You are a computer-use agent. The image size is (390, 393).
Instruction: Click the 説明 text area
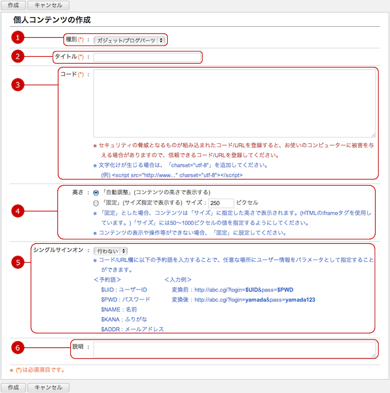pyautogui.click(x=235, y=350)
